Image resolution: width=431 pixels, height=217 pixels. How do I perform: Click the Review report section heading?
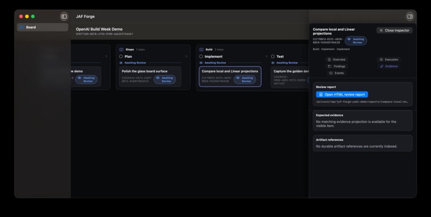(x=326, y=87)
